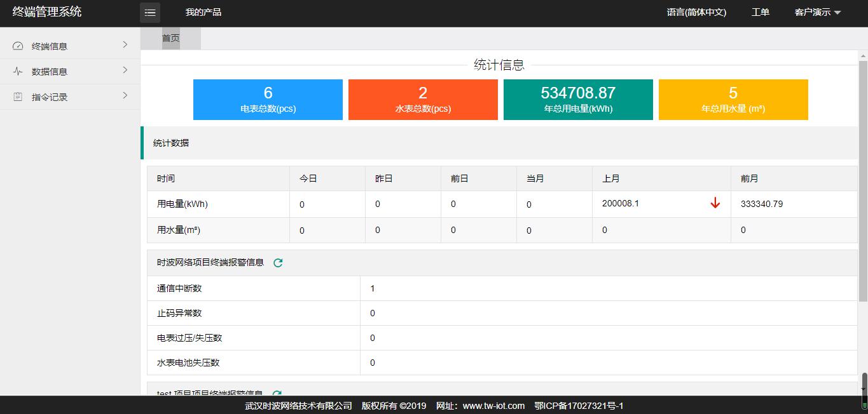Viewport: 868px width, 414px height.
Task: Click the www.tw-iot.com footer link
Action: tap(493, 406)
